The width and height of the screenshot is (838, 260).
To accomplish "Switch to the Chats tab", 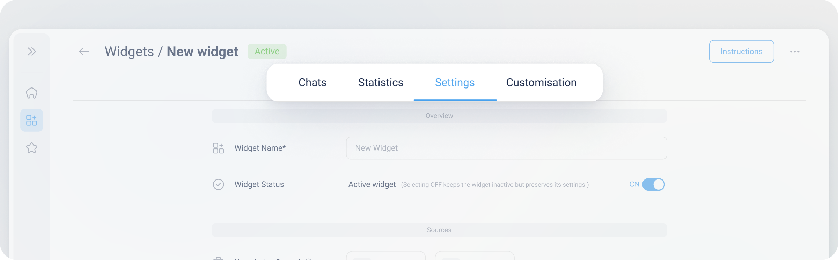I will click(x=313, y=83).
